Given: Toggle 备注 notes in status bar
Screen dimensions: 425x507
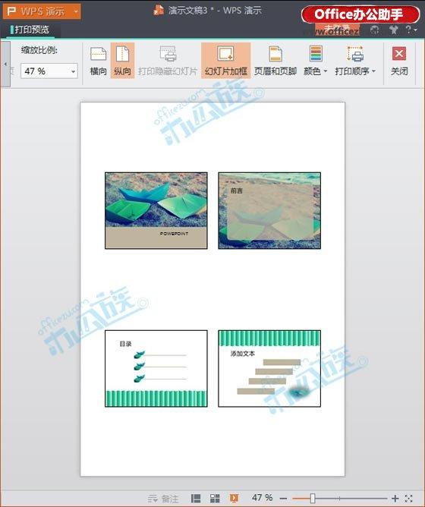Looking at the screenshot, I should tap(163, 498).
